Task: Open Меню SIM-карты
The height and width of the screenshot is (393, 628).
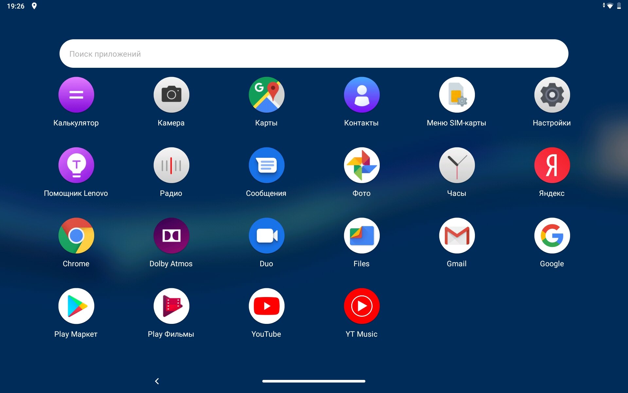Action: pos(457,95)
